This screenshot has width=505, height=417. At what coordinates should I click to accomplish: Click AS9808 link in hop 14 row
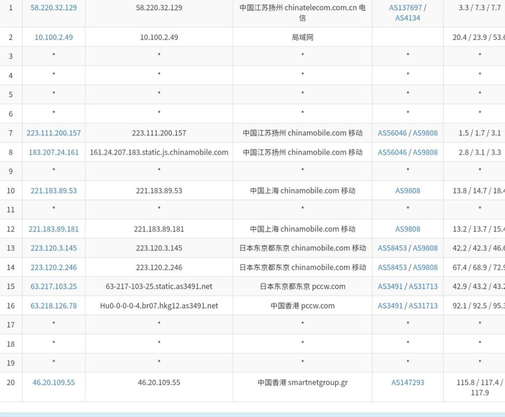coord(425,267)
